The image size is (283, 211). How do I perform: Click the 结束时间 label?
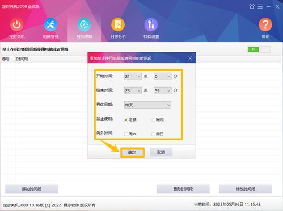click(x=105, y=90)
